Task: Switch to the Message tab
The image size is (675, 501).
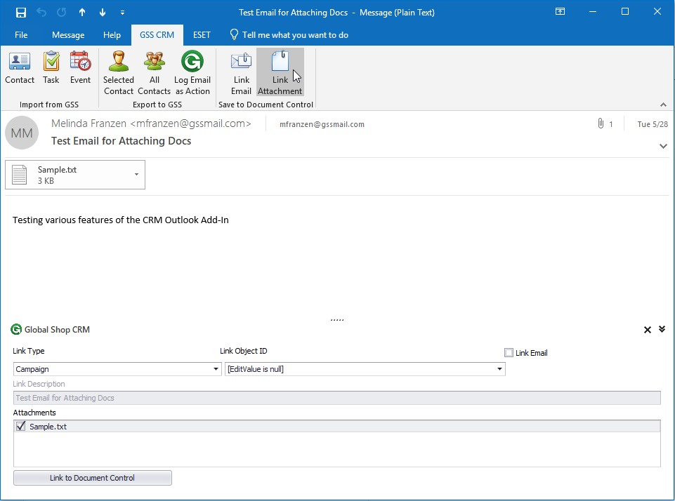Action: (68, 35)
